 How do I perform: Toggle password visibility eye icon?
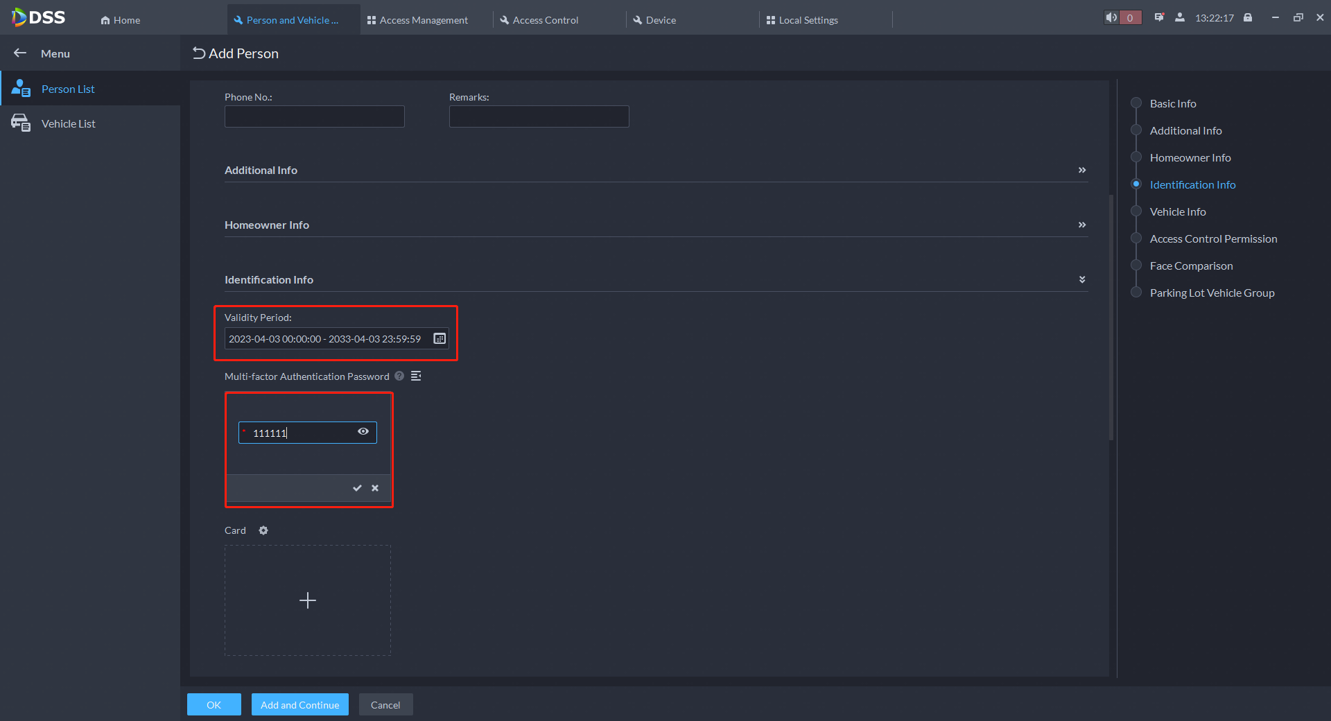click(363, 431)
